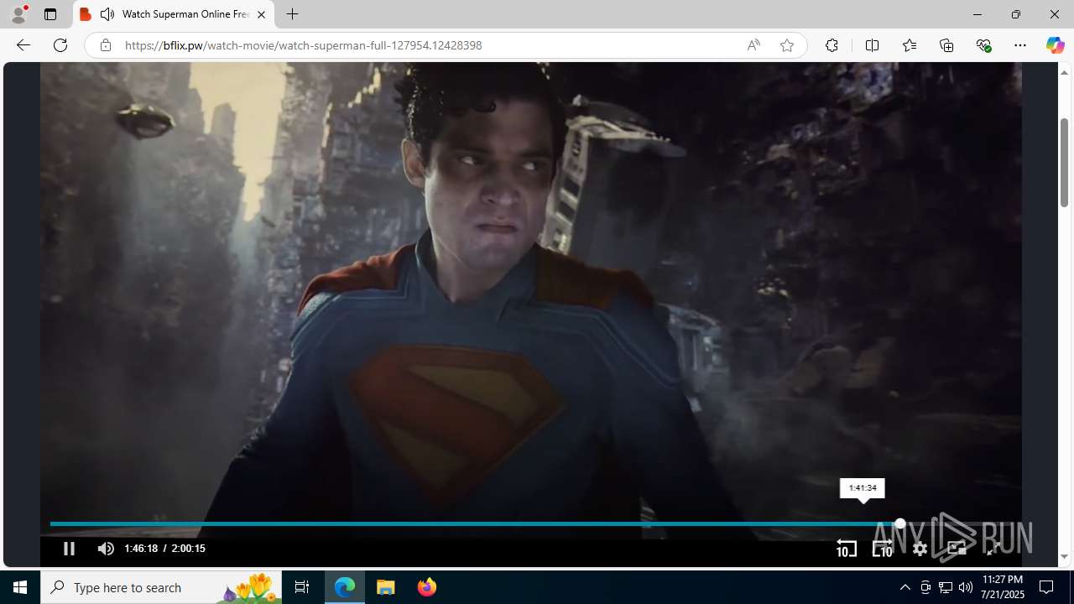
Task: Go back to the previous page
Action: 23,45
